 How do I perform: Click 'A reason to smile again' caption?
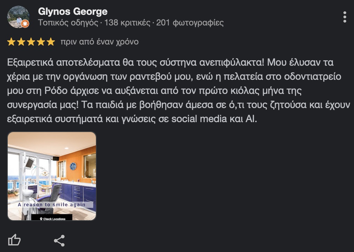click(x=51, y=205)
